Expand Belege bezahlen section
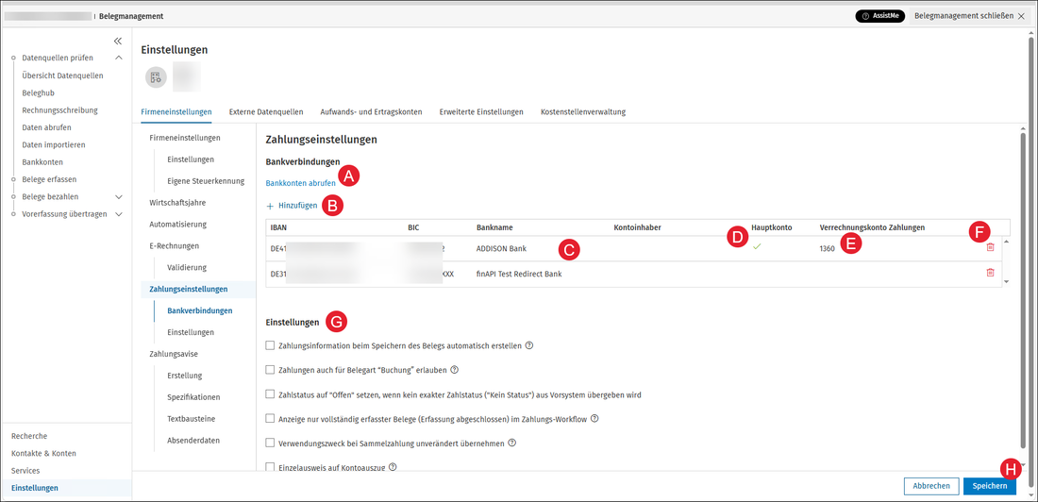1038x502 pixels. coord(119,196)
